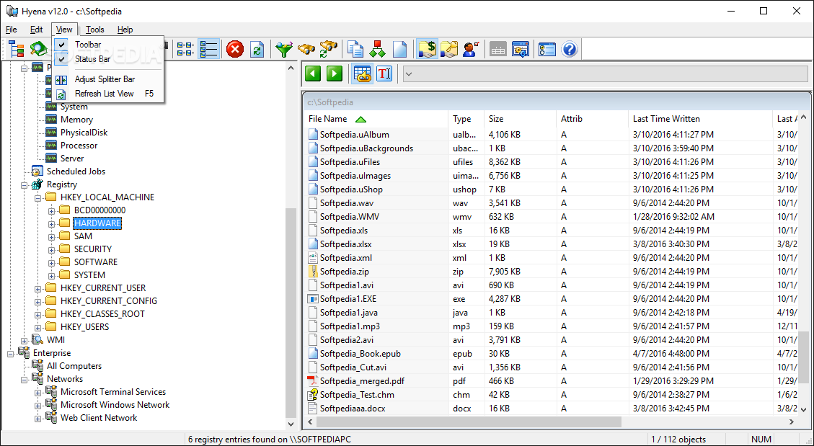Click the file list horizontal scrollbar thumb
Image resolution: width=814 pixels, height=446 pixels.
pyautogui.click(x=467, y=422)
